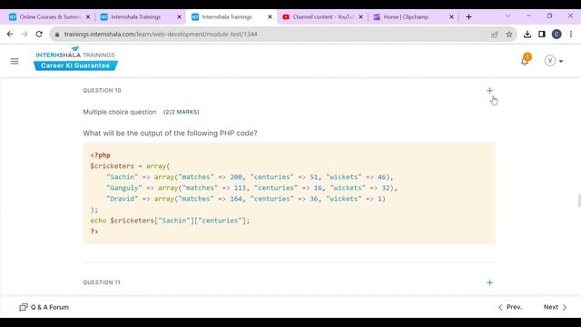Screen dimensions: 581x327
Task: Restore down the browser window
Action: click(x=549, y=16)
